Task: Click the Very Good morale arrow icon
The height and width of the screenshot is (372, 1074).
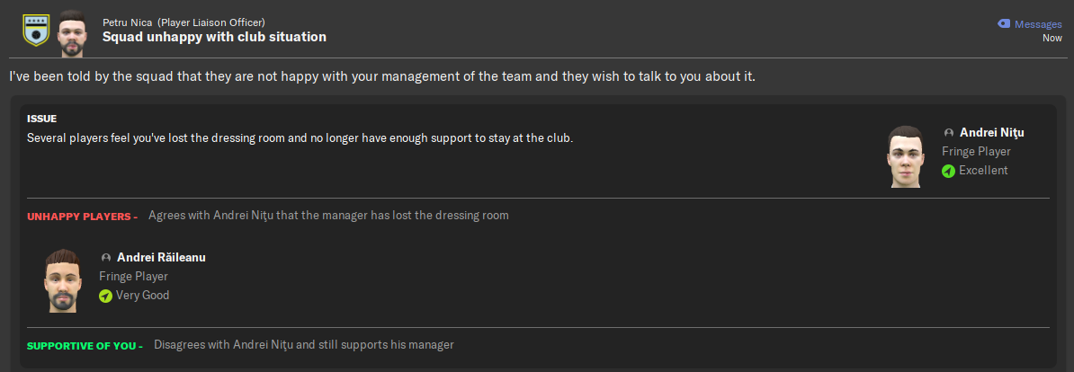Action: (x=105, y=297)
